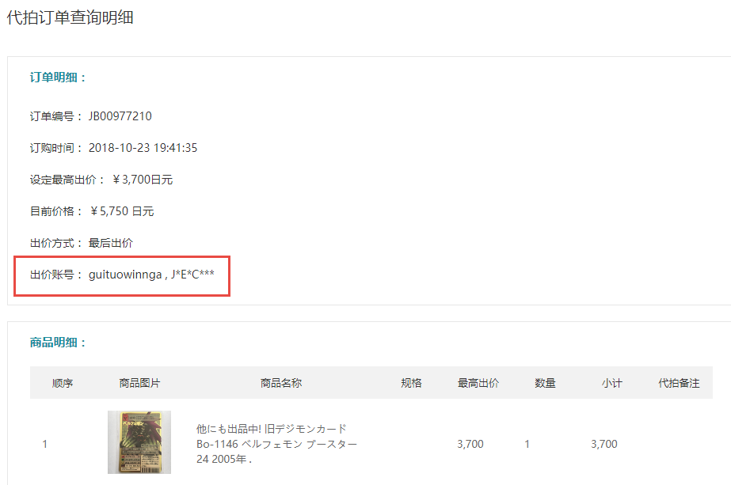Image resolution: width=731 pixels, height=485 pixels.
Task: Click the 顺序 column header
Action: [x=63, y=383]
